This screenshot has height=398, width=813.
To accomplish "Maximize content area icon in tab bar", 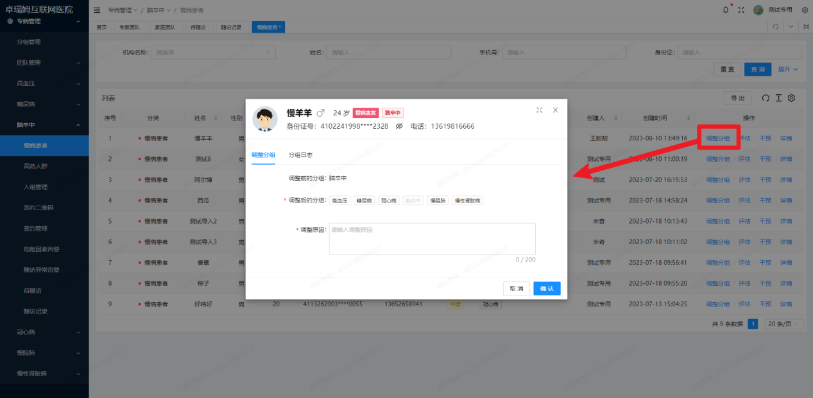I will 805,27.
